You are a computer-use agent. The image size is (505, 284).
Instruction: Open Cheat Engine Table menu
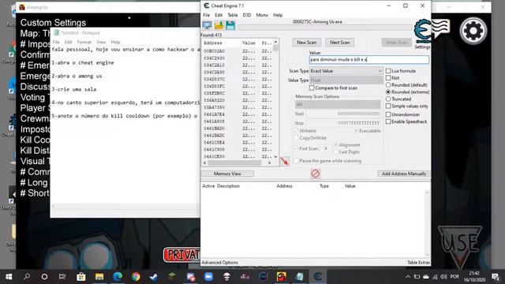coord(233,15)
